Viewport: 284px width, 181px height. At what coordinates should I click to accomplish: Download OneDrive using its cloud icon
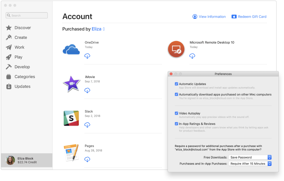tap(87, 56)
